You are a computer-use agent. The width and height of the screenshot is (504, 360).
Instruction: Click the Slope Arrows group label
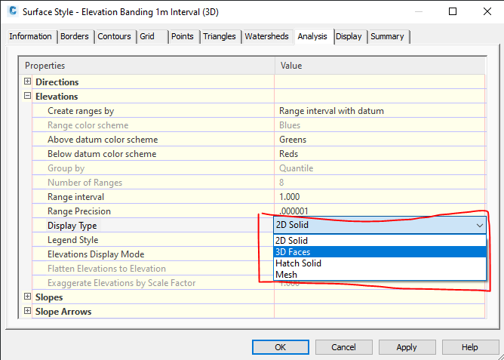(63, 311)
